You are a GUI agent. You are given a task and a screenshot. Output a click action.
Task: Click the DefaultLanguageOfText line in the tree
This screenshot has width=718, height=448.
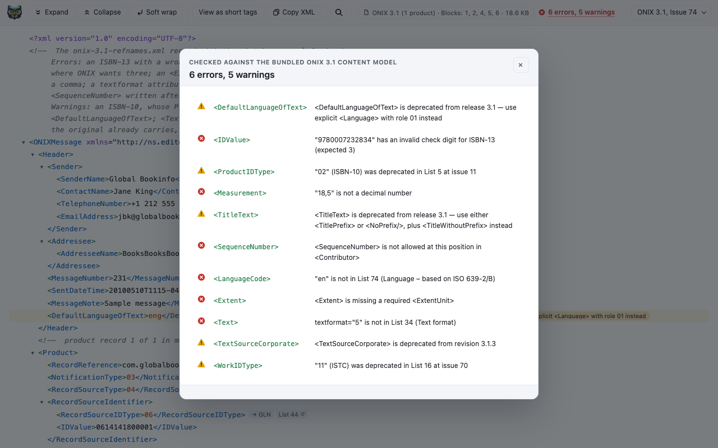[x=359, y=316]
